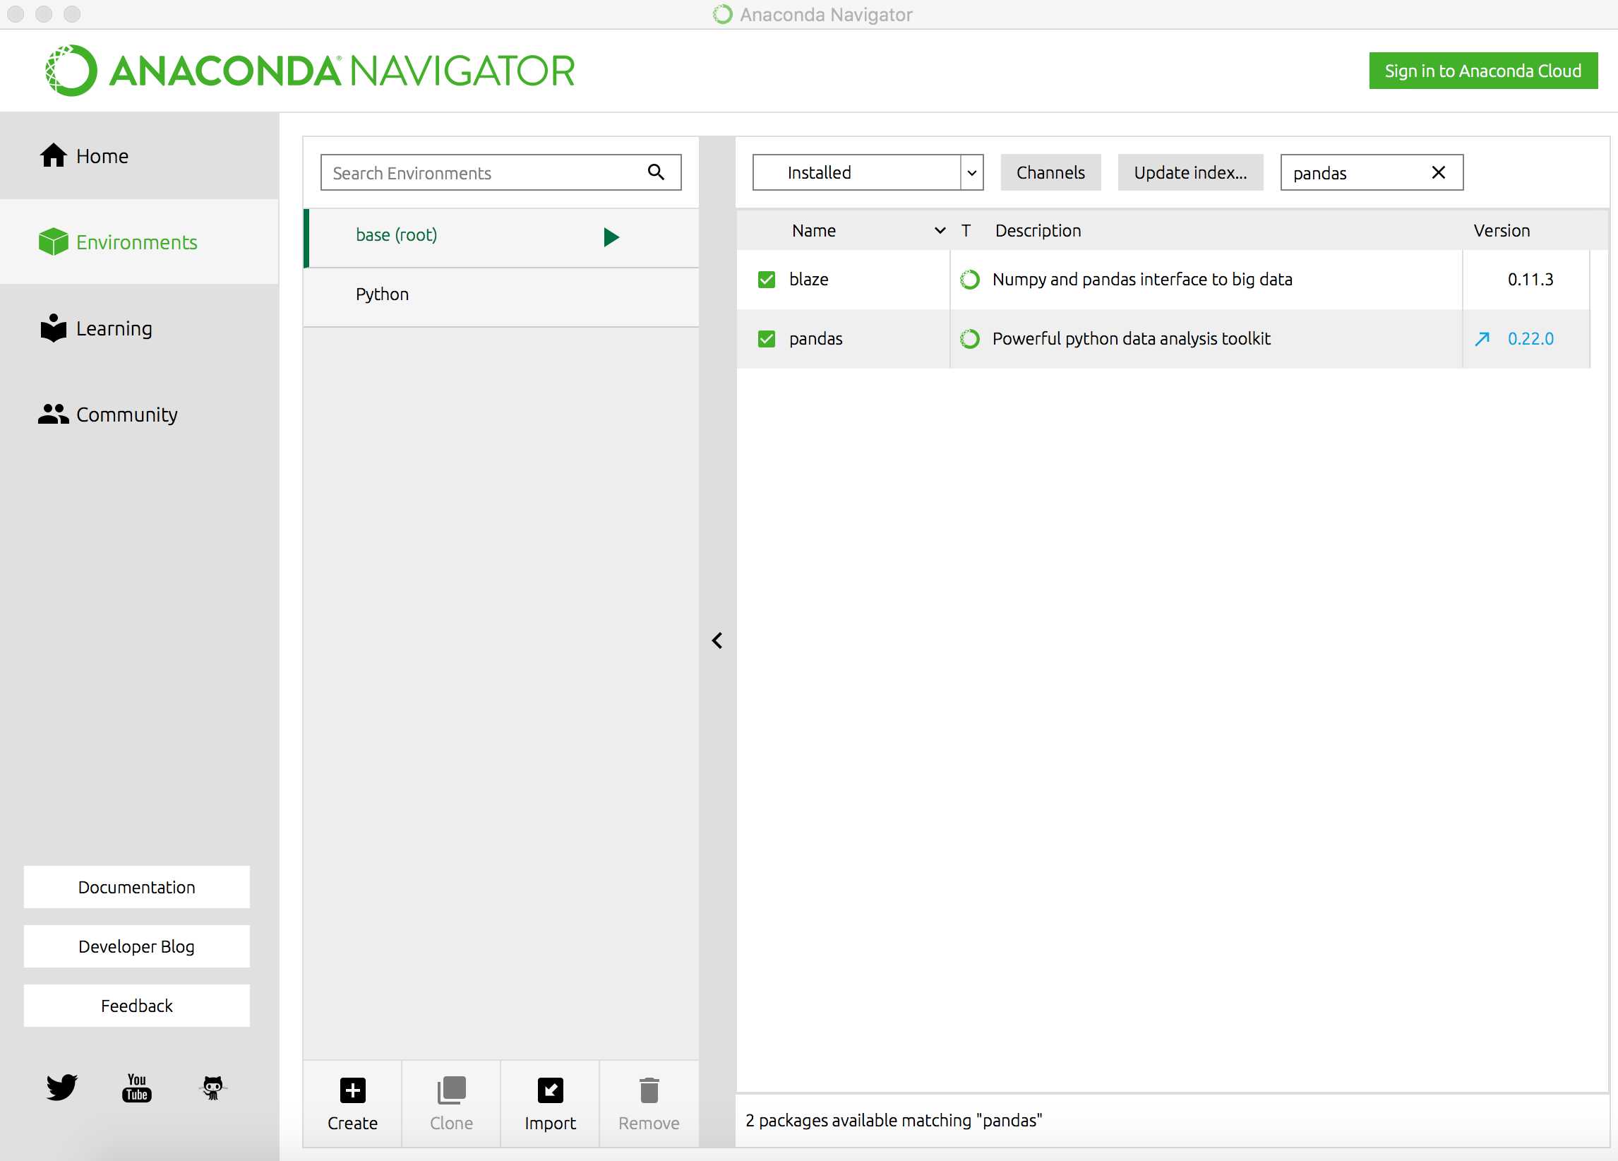This screenshot has width=1618, height=1161.
Task: Click the Channels button
Action: [1050, 172]
